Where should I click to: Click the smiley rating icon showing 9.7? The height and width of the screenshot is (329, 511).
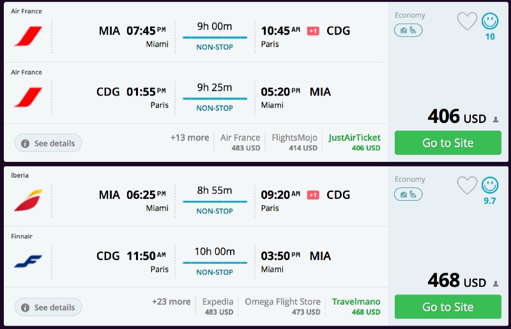490,186
